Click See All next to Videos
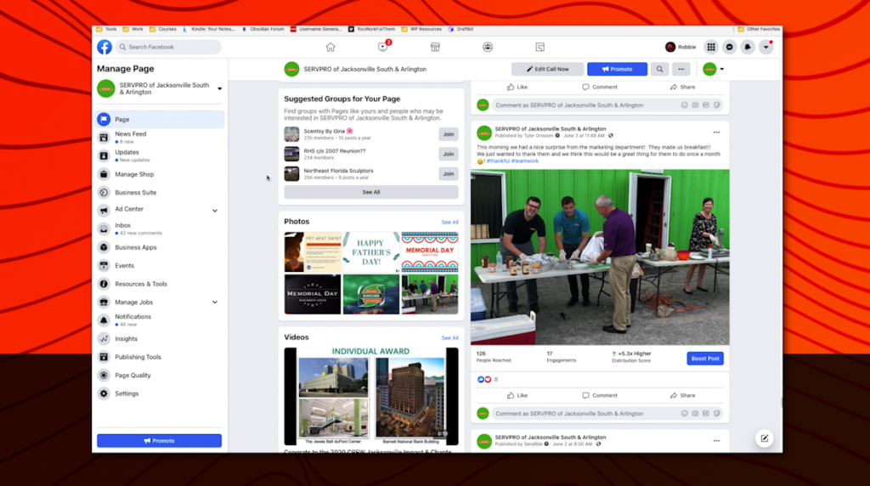870x486 pixels. 449,338
